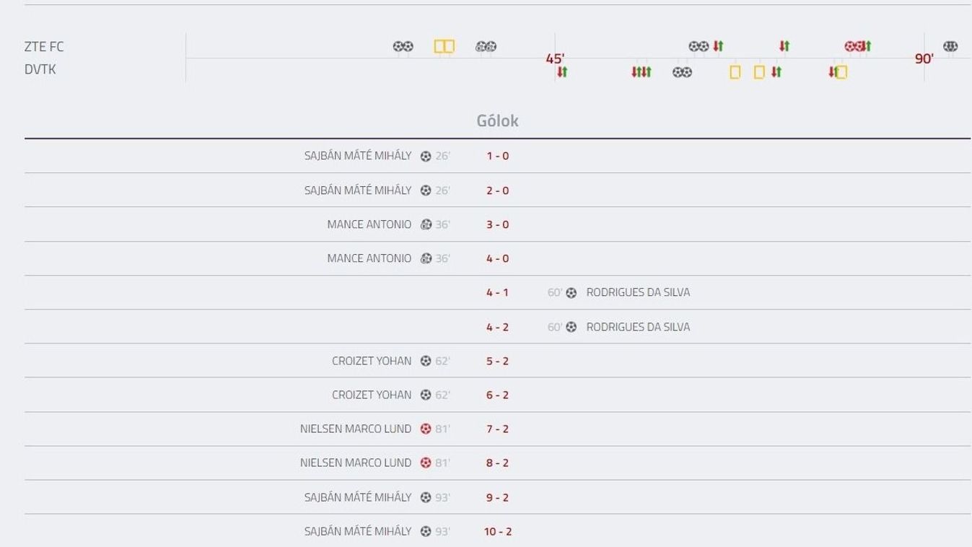Click red ball icon beside 8 - 2 goal
Viewport: 972px width, 547px height.
[426, 463]
